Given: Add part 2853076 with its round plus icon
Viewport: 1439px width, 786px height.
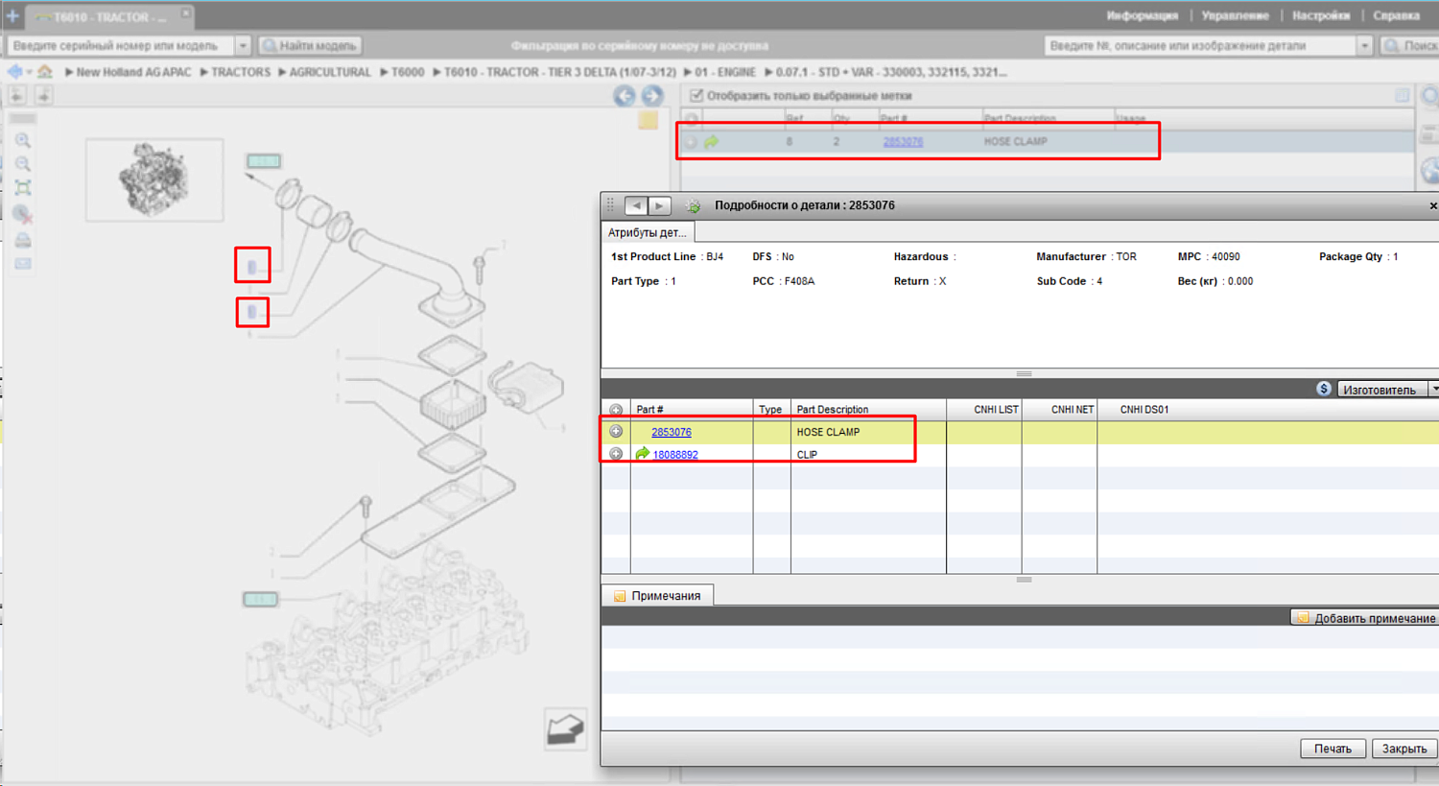Looking at the screenshot, I should (x=616, y=432).
